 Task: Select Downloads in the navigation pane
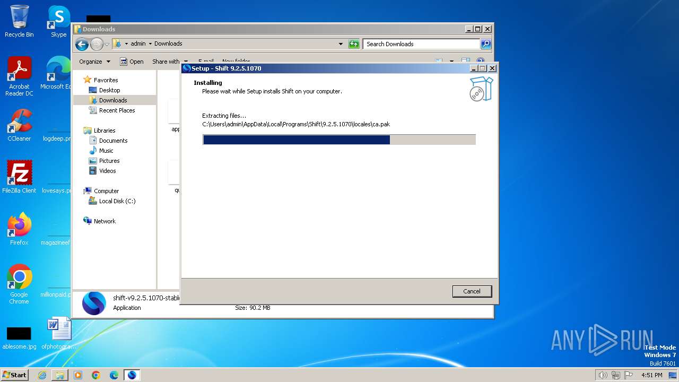pyautogui.click(x=113, y=100)
